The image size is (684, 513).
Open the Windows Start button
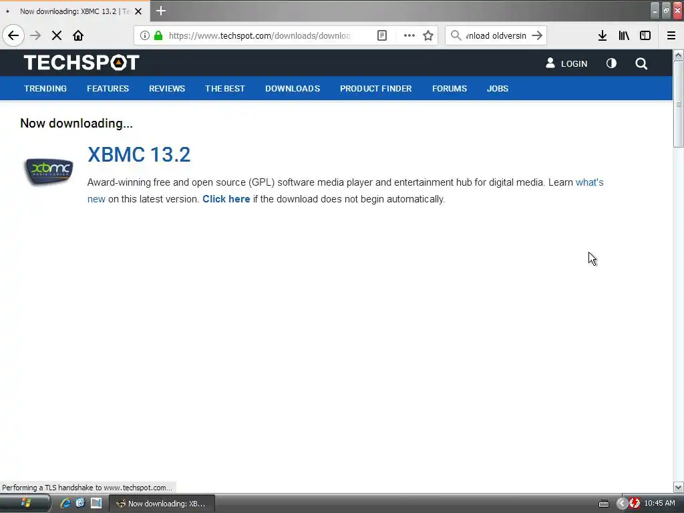click(25, 504)
